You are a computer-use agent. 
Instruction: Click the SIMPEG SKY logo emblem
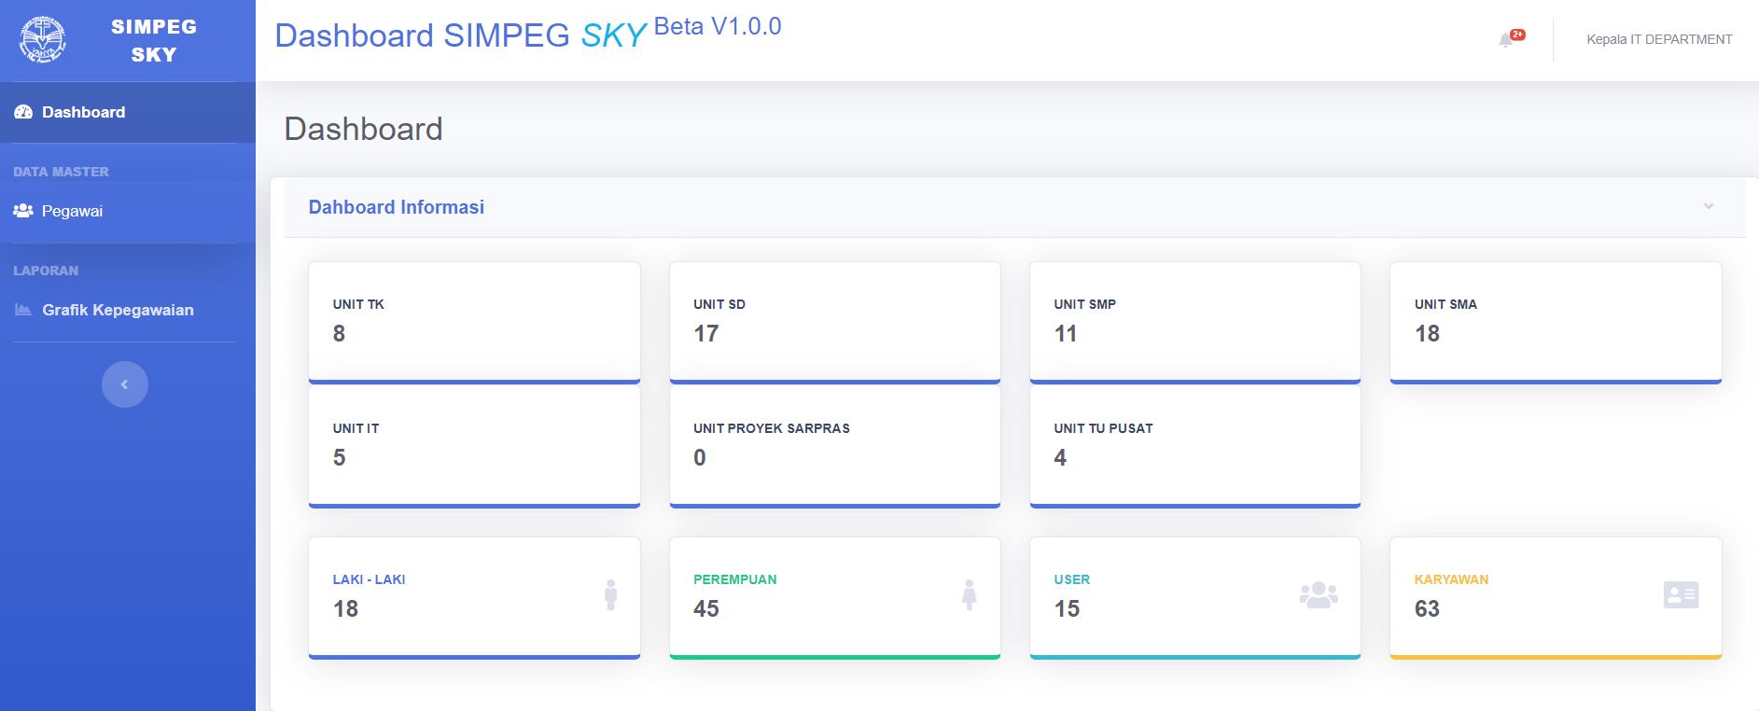click(x=42, y=40)
